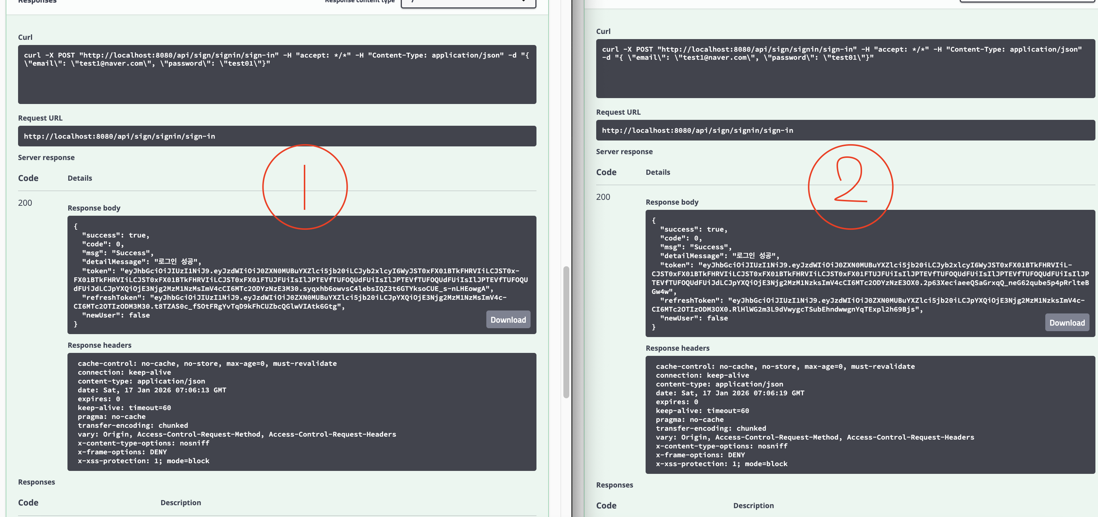Image resolution: width=1098 pixels, height=517 pixels.
Task: Click the red circle annotated with 2
Action: pos(850,187)
